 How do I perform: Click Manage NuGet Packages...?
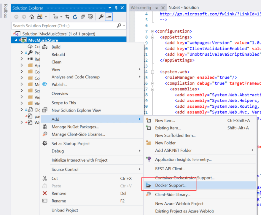[92, 127]
